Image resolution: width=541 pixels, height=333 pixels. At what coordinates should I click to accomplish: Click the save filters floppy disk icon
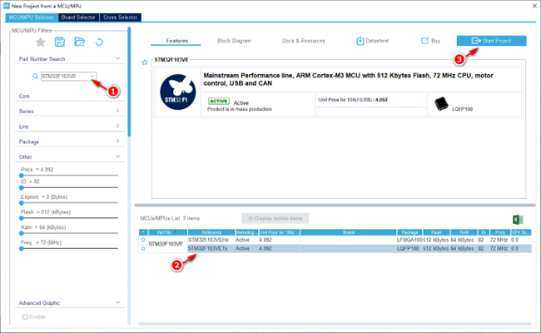(60, 42)
